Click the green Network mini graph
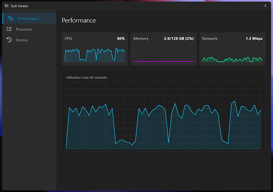This screenshot has width=273, height=192. click(232, 59)
